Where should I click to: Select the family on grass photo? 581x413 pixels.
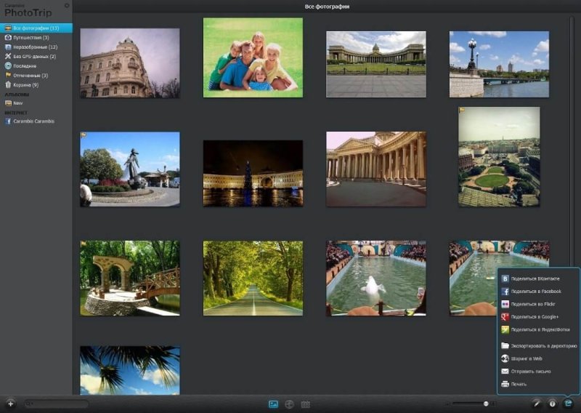point(253,57)
